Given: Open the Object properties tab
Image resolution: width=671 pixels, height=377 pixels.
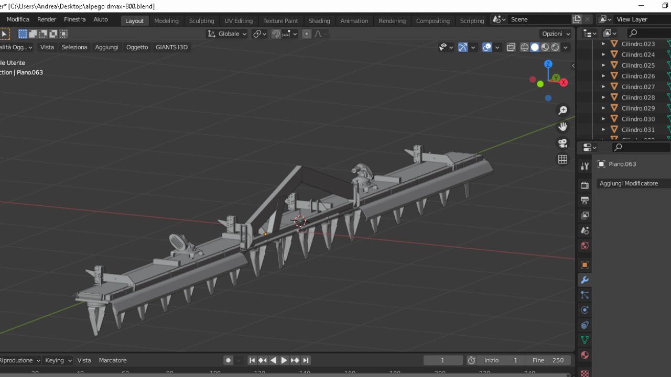Looking at the screenshot, I should pyautogui.click(x=585, y=265).
